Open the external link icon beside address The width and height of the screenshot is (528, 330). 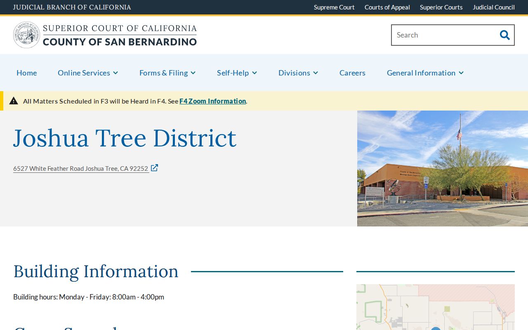154,168
